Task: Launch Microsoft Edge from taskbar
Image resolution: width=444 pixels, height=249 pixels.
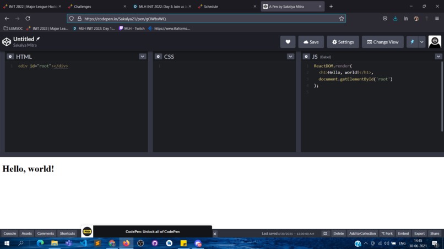Action: pyautogui.click(x=40, y=243)
